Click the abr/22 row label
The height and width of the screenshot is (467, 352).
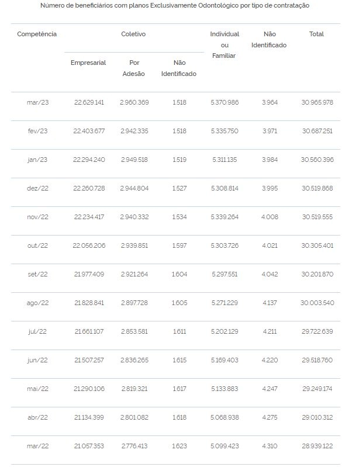click(37, 417)
